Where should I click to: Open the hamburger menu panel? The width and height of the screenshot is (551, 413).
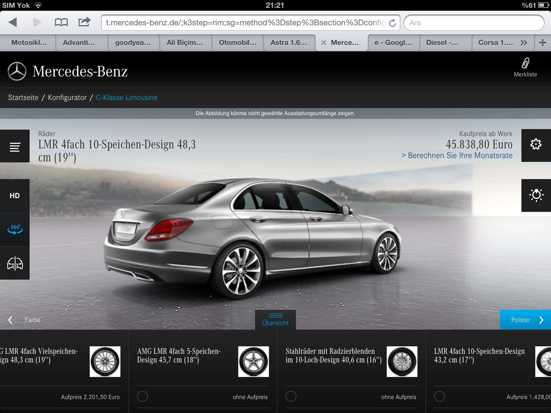pyautogui.click(x=15, y=146)
